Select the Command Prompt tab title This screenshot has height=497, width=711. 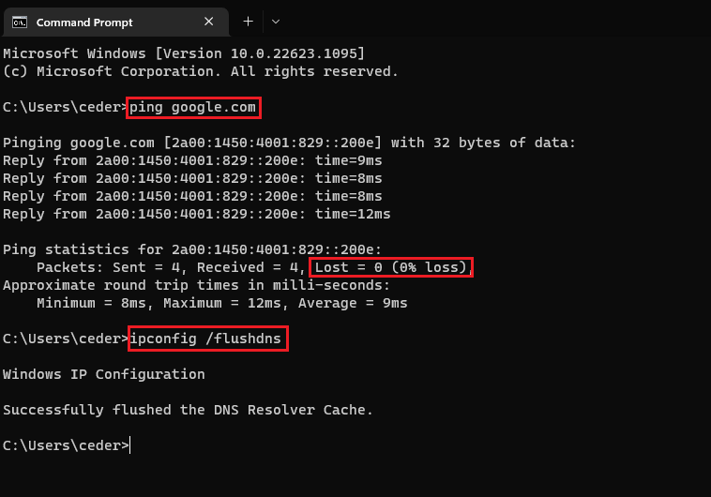(x=84, y=22)
